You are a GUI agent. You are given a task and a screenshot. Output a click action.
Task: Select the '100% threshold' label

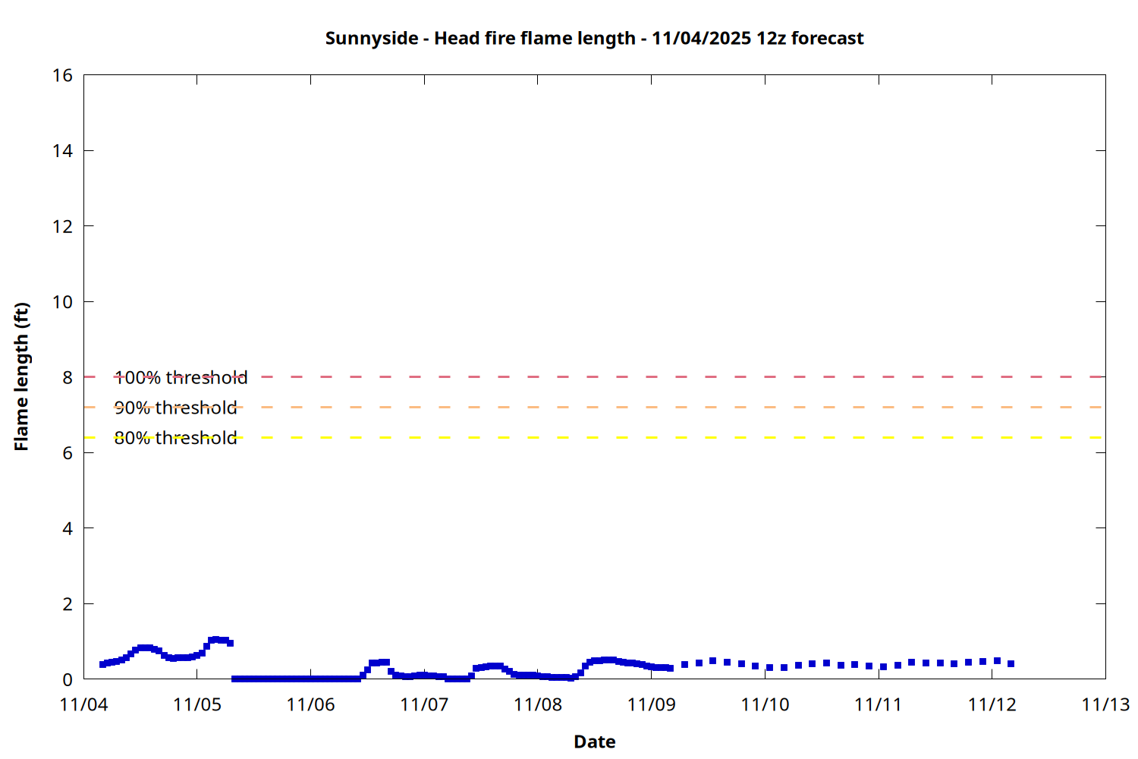181,377
